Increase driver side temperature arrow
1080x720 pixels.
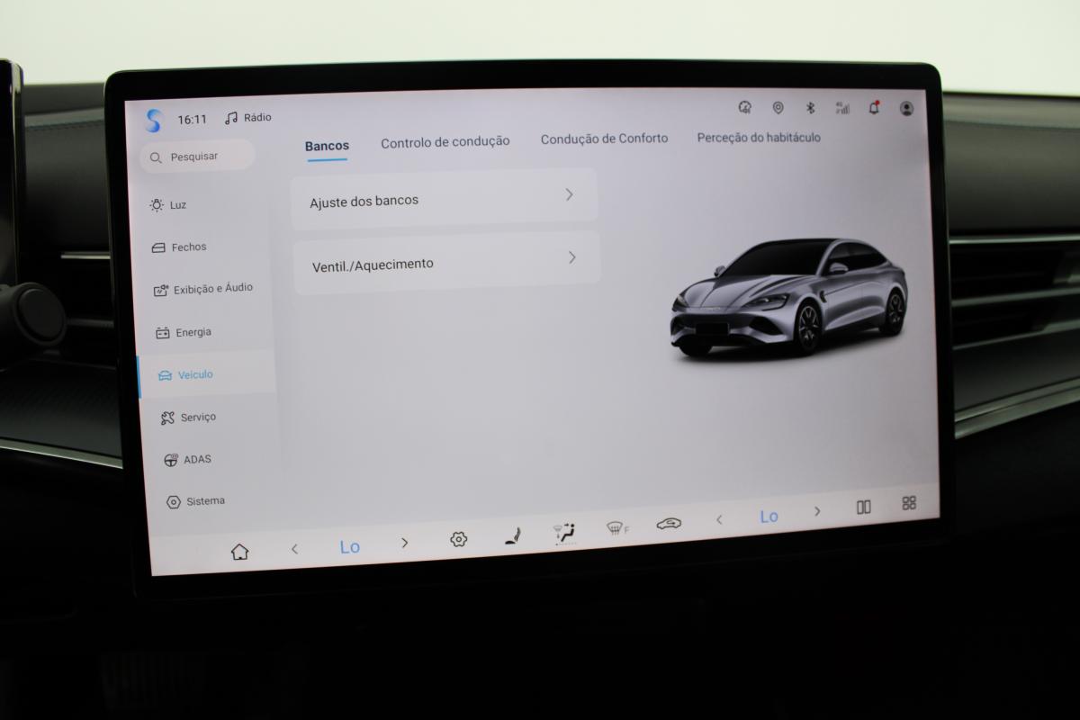(404, 543)
